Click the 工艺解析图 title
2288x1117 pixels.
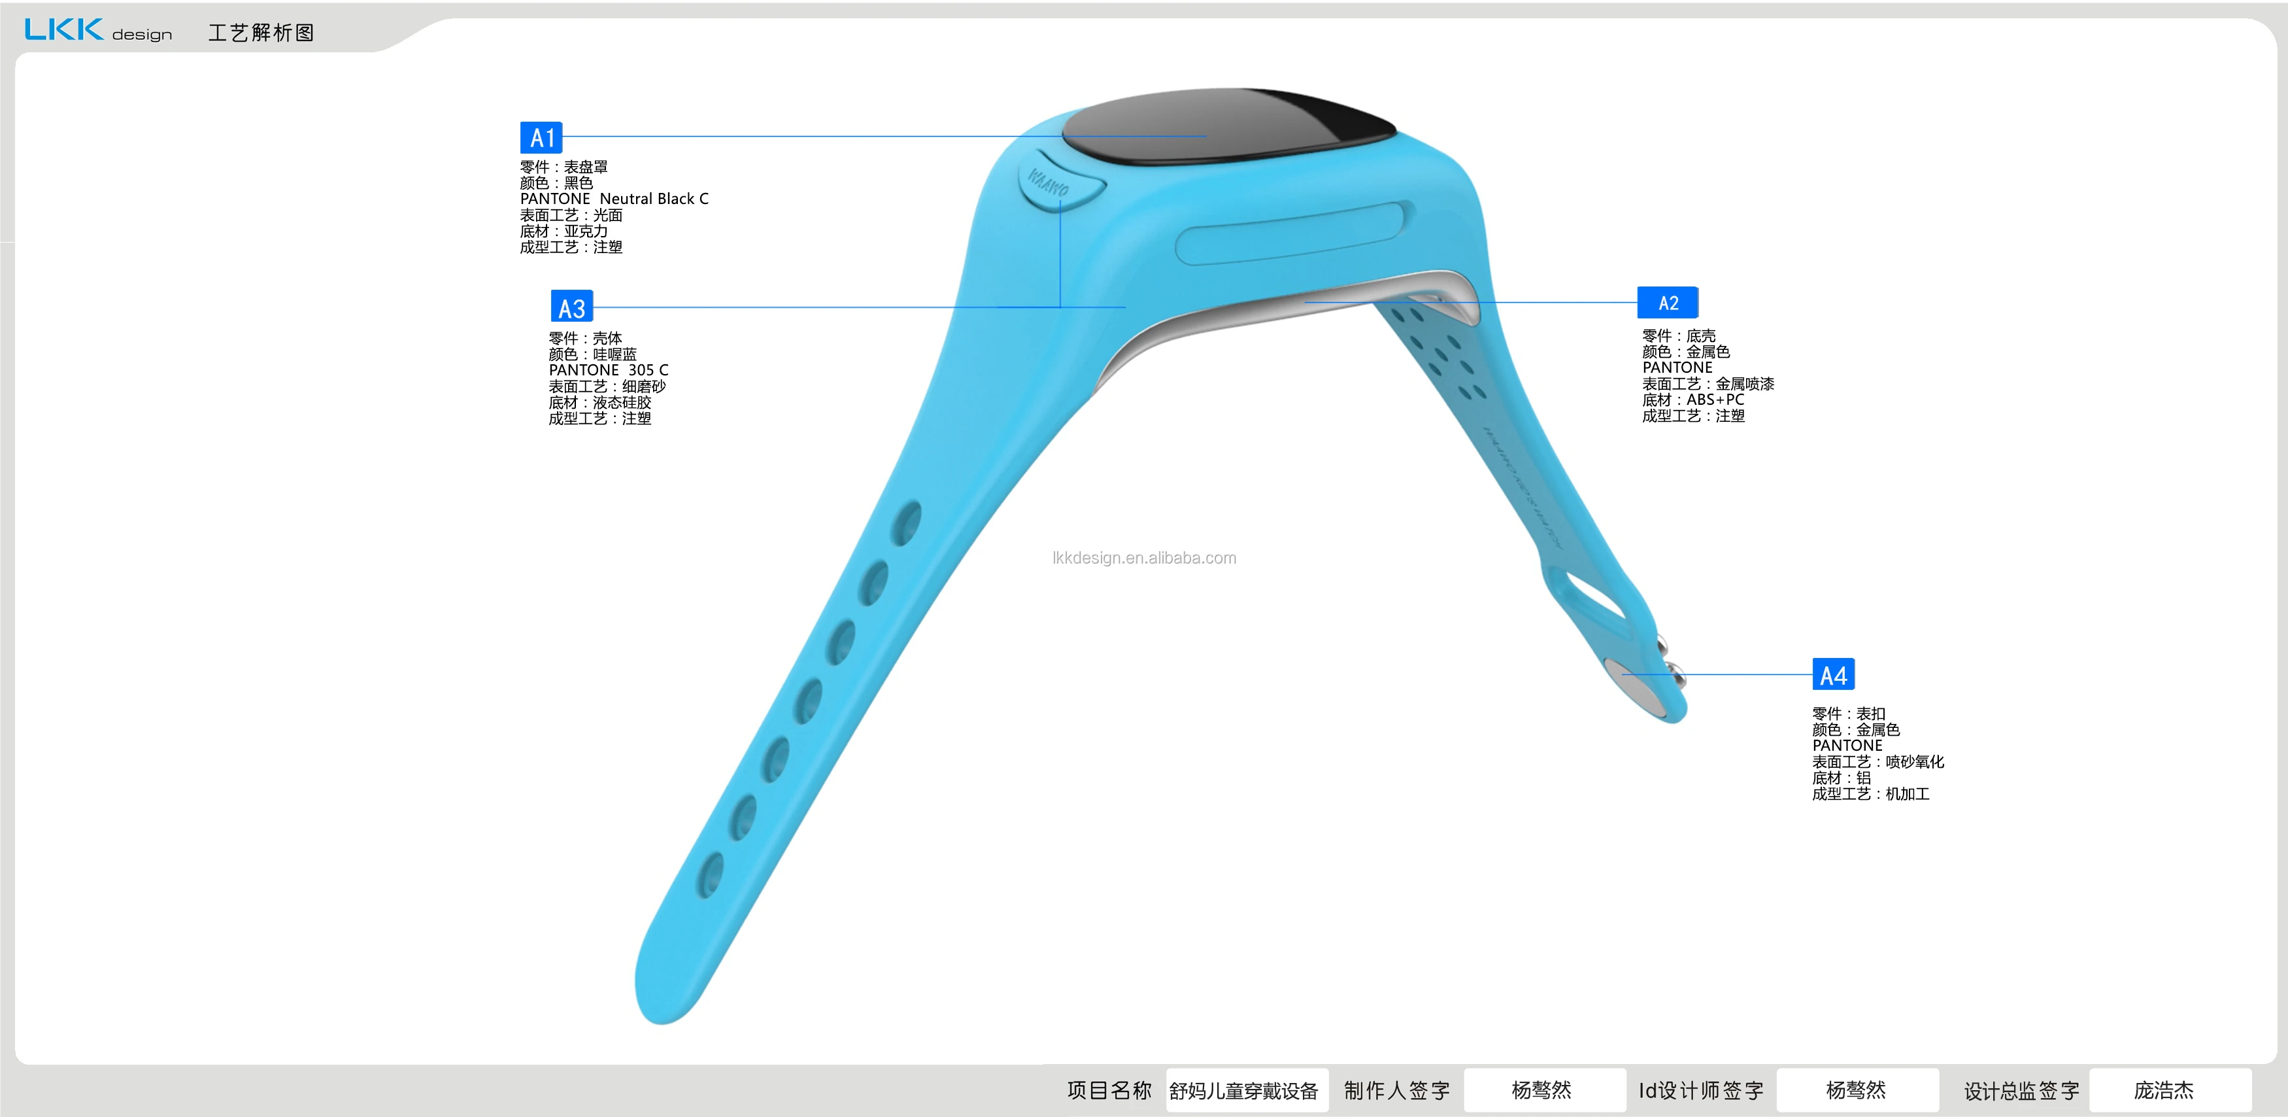click(x=261, y=33)
